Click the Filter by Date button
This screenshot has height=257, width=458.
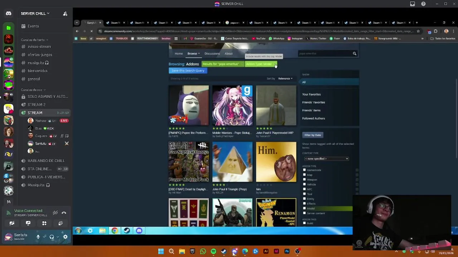313,135
